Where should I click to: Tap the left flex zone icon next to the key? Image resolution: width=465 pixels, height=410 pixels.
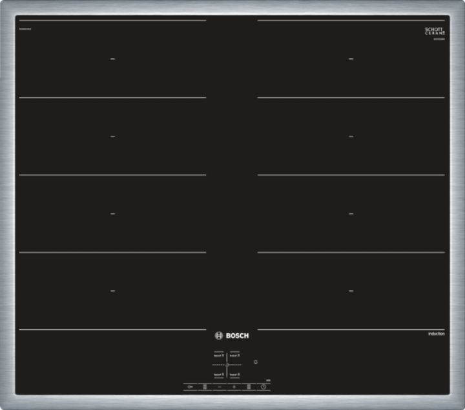(x=205, y=387)
